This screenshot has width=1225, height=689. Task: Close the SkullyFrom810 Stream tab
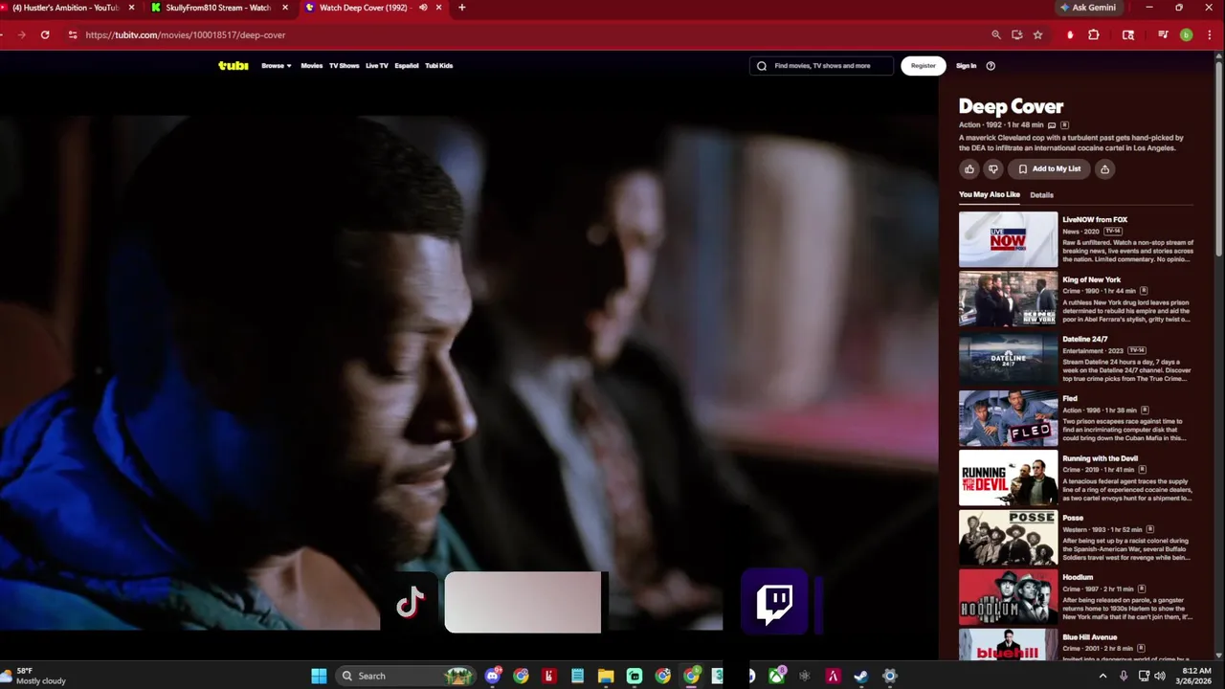tap(285, 8)
